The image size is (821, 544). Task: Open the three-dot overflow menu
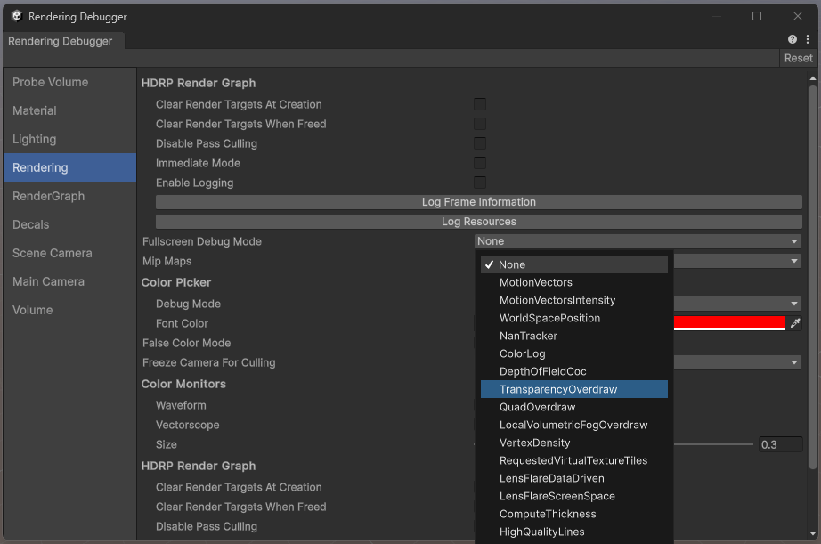click(x=808, y=39)
